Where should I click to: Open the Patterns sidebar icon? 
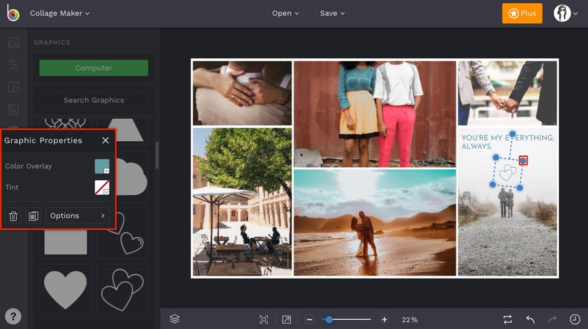[x=13, y=109]
